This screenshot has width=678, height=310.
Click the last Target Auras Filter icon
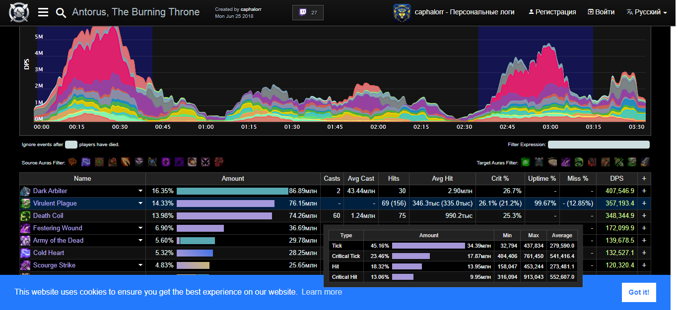click(x=644, y=162)
